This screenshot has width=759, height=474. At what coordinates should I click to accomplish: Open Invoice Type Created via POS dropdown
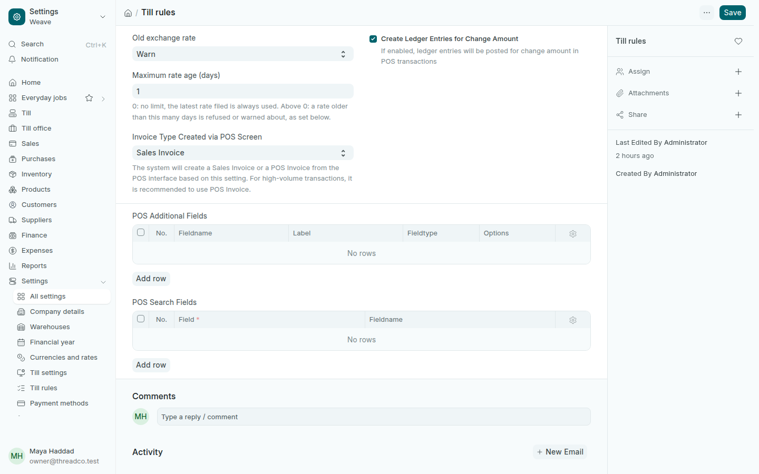pos(243,153)
